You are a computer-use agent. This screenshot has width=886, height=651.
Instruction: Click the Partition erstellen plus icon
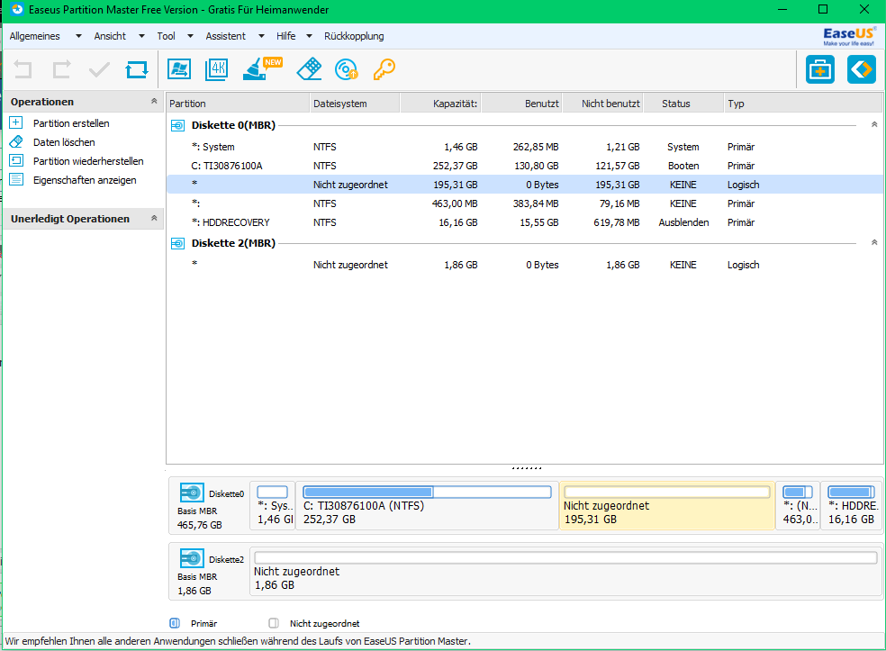(x=16, y=122)
